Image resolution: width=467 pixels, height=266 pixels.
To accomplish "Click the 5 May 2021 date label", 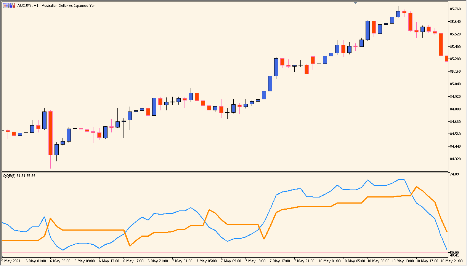I will [11, 261].
